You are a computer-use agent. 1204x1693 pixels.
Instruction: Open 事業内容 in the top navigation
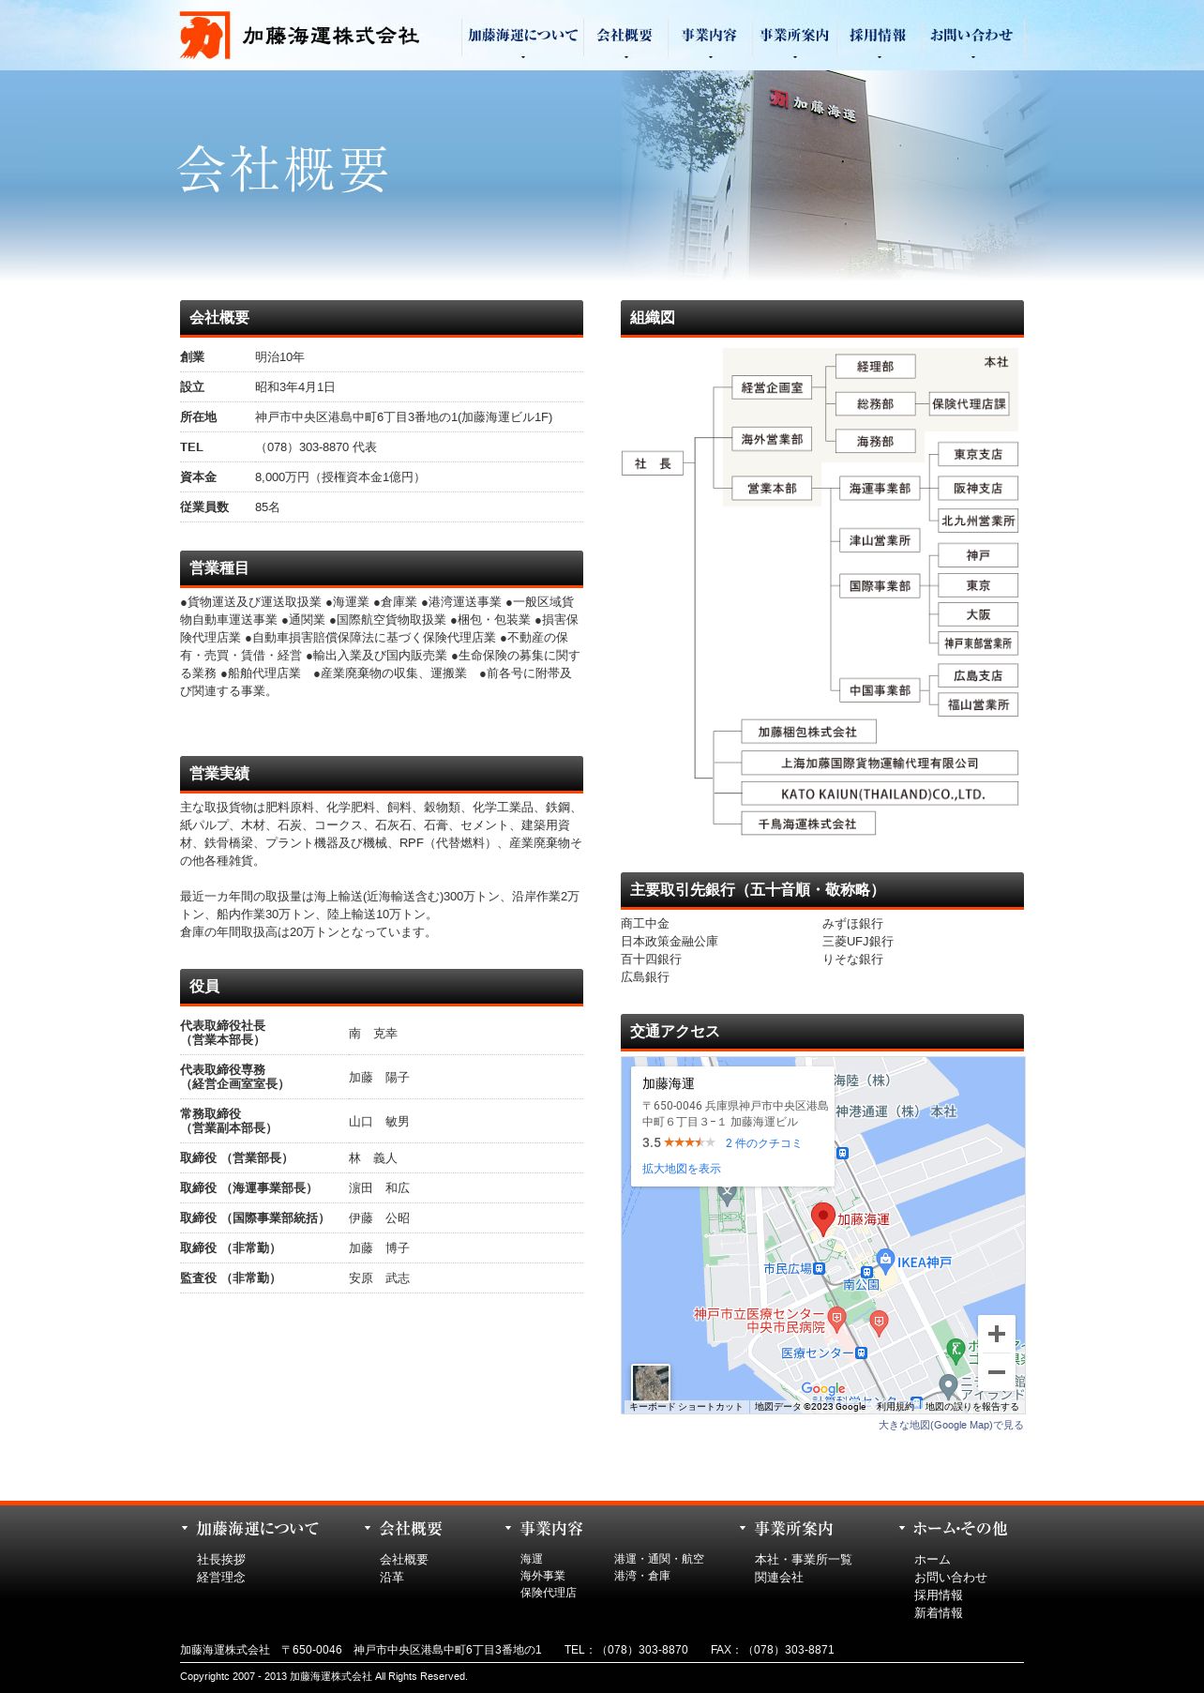[710, 36]
